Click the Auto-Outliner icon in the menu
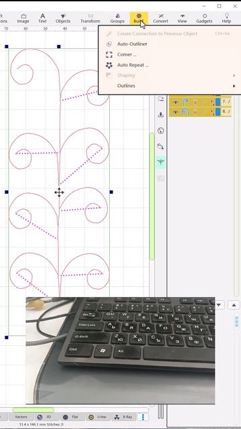This screenshot has width=241, height=429. [x=109, y=44]
